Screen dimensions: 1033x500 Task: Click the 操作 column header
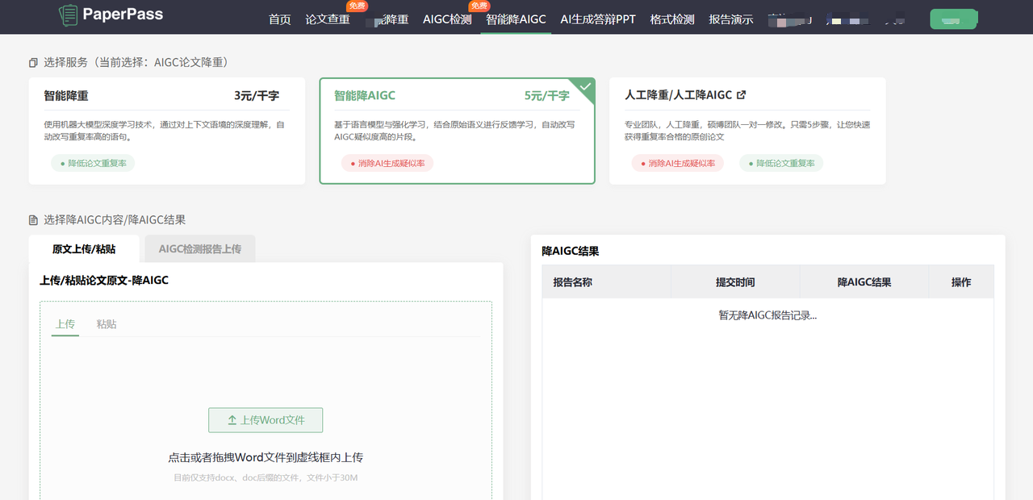tap(961, 282)
